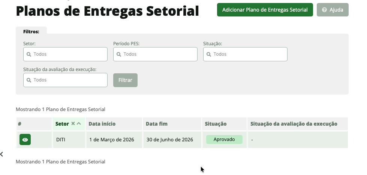
Task: Remove Setor column sorting with x icon
Action: pos(73,124)
